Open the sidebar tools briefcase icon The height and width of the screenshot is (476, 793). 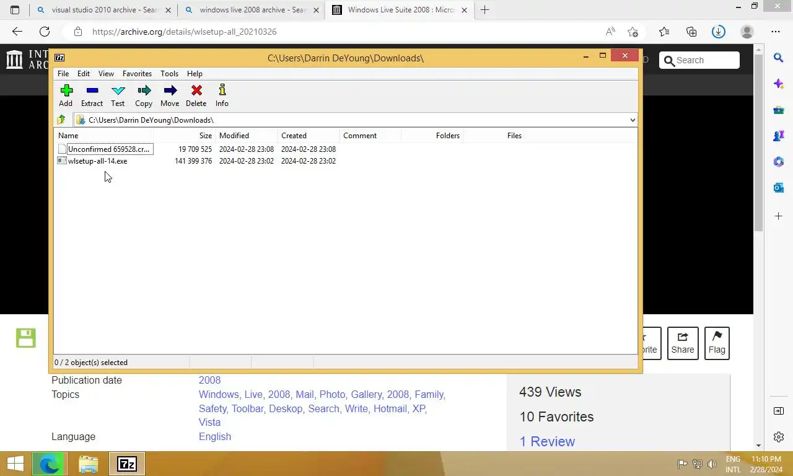pyautogui.click(x=779, y=110)
